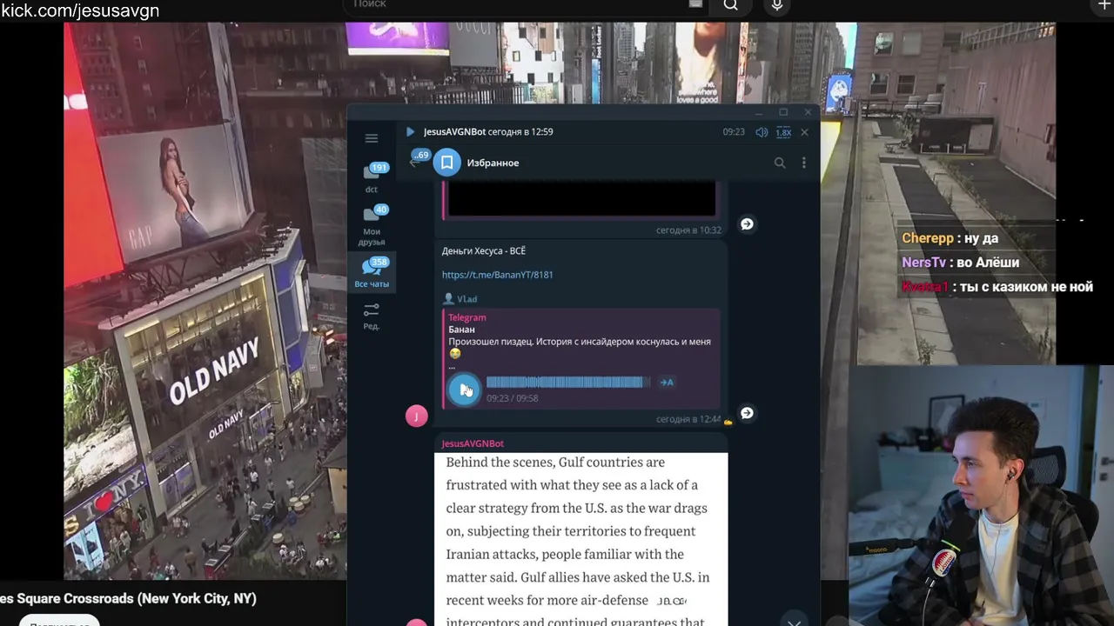Maximize the Telegram window

(x=783, y=112)
